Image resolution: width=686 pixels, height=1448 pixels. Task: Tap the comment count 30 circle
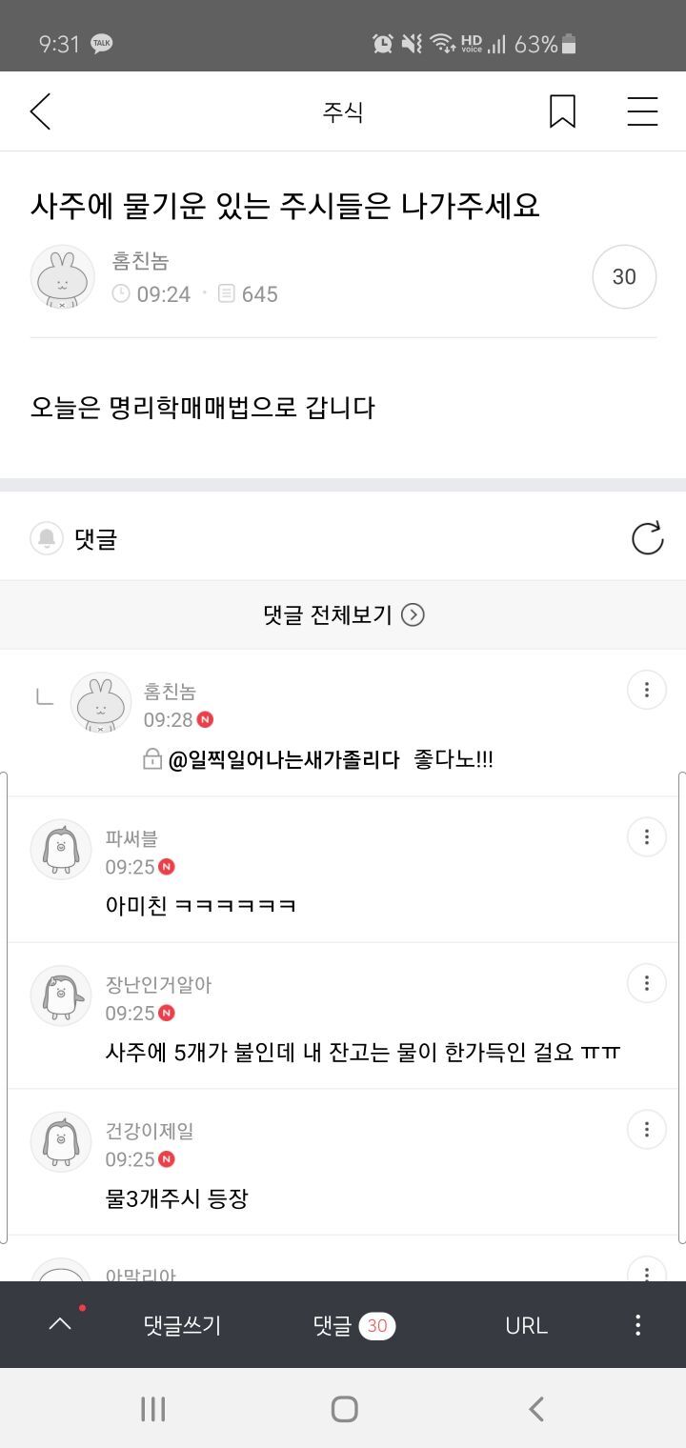[x=624, y=276]
